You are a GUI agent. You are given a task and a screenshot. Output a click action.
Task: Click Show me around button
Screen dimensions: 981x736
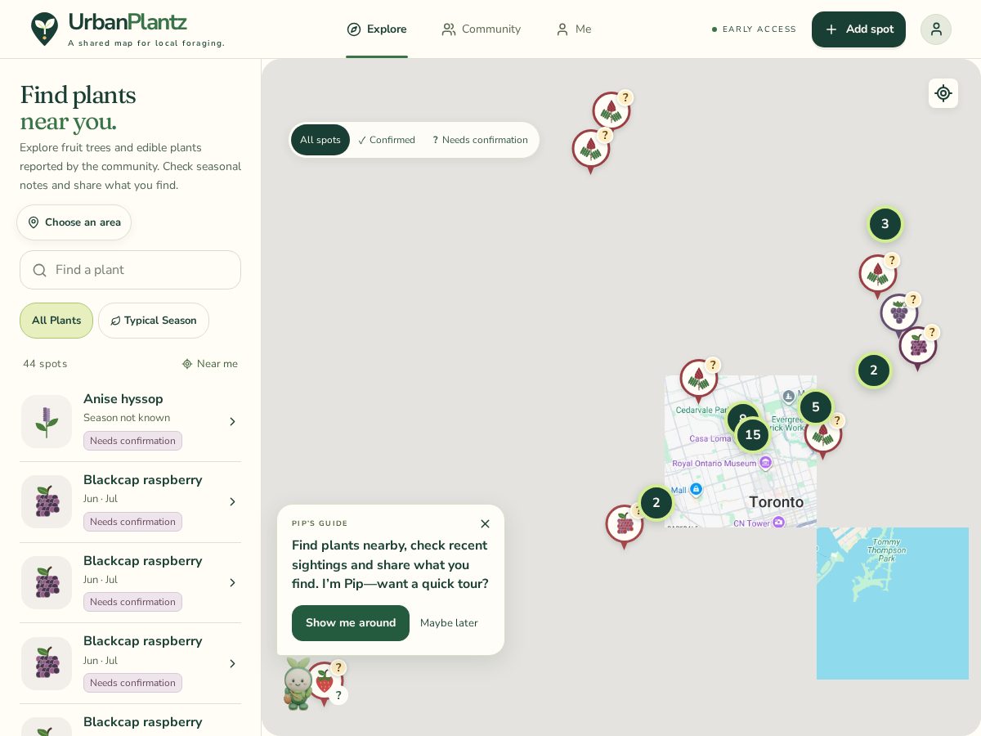click(351, 623)
